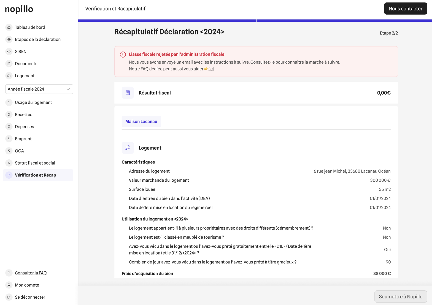The width and height of the screenshot is (432, 305).
Task: Click the nopillo logo
Action: tap(19, 9)
